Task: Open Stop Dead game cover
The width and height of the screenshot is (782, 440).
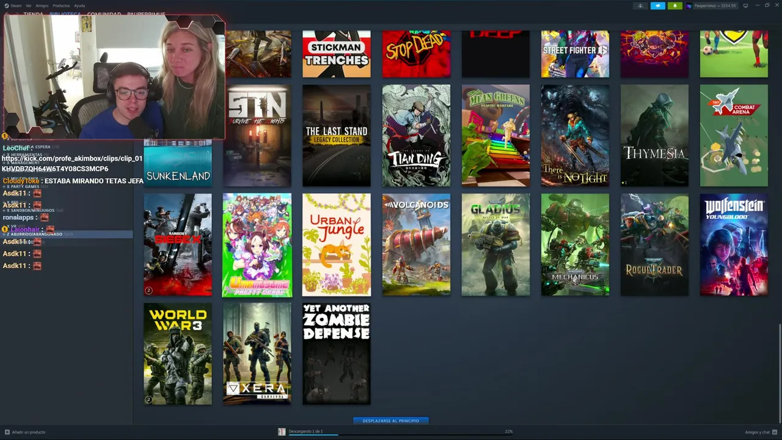Action: click(416, 54)
